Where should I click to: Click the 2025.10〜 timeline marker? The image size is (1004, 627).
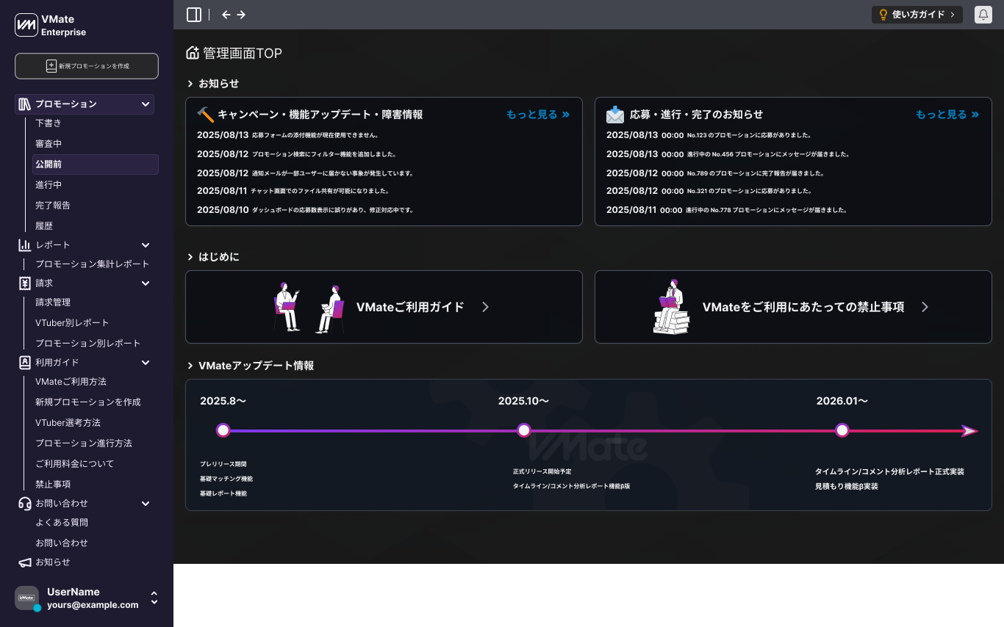(x=524, y=430)
